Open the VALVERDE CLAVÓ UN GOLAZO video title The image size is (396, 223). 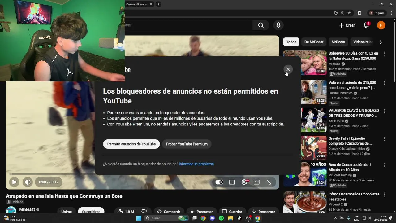[x=354, y=113]
